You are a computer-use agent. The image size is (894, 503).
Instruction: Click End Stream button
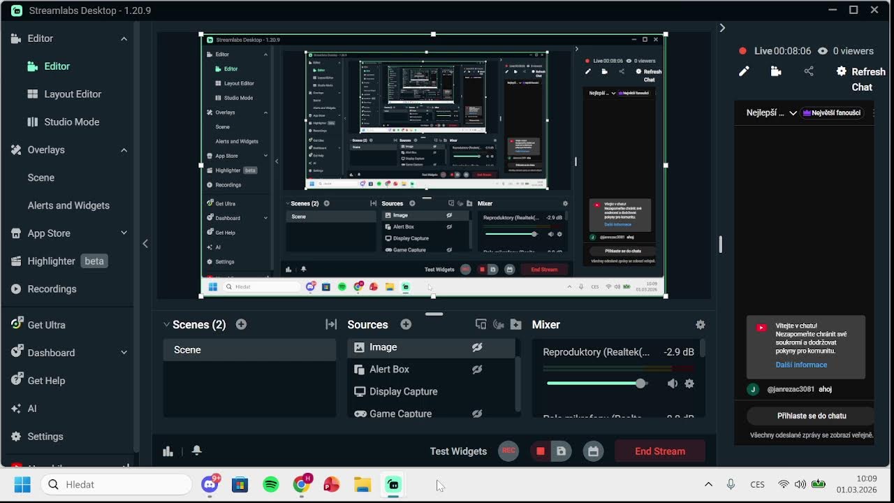coord(660,451)
